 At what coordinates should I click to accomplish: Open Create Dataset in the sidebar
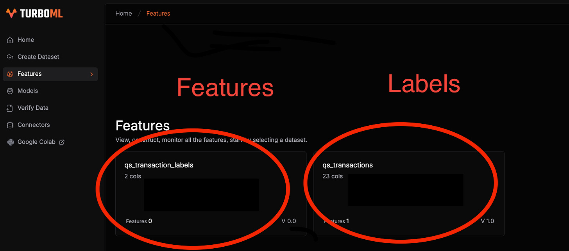pyautogui.click(x=50, y=57)
